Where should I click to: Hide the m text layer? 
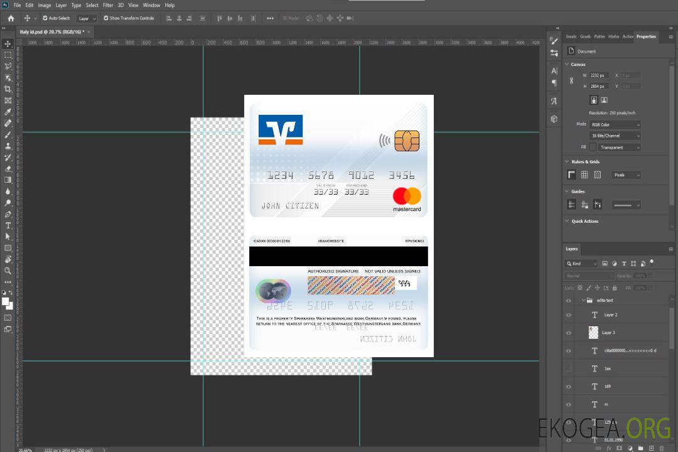(569, 404)
